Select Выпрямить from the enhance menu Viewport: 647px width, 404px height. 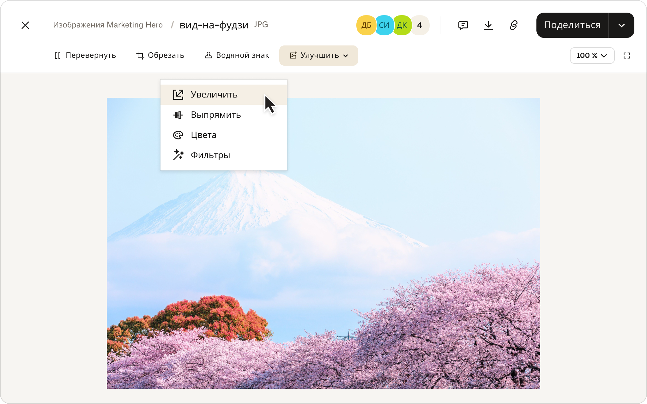tap(224, 115)
